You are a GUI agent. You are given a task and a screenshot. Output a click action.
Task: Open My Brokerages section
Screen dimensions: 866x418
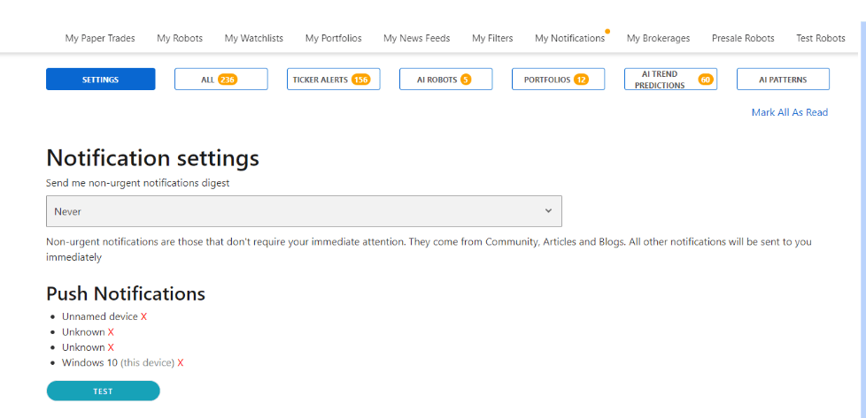click(x=658, y=38)
